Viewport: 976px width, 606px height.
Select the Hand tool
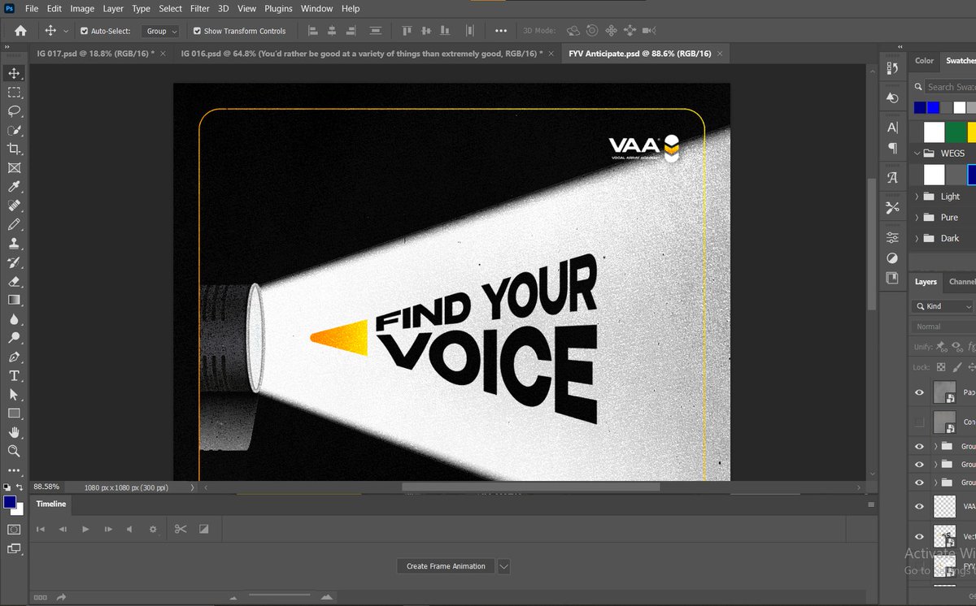[14, 432]
